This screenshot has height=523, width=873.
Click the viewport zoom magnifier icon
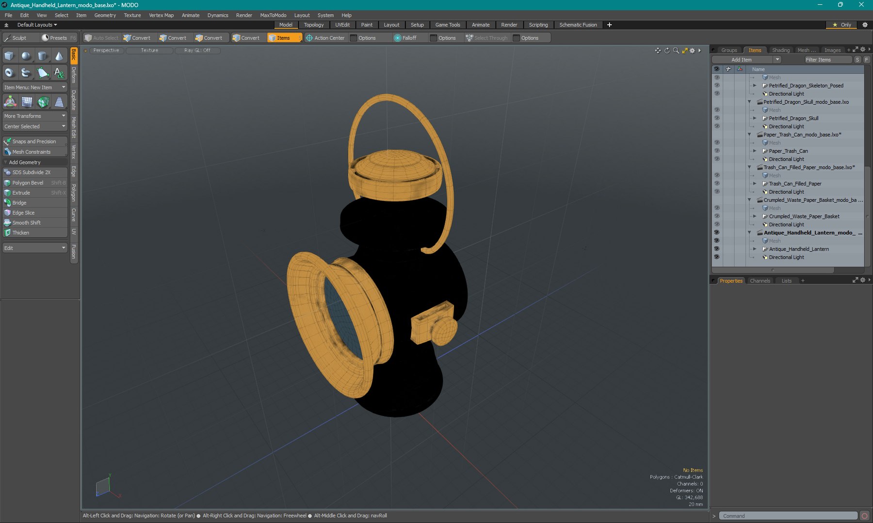[x=676, y=50]
